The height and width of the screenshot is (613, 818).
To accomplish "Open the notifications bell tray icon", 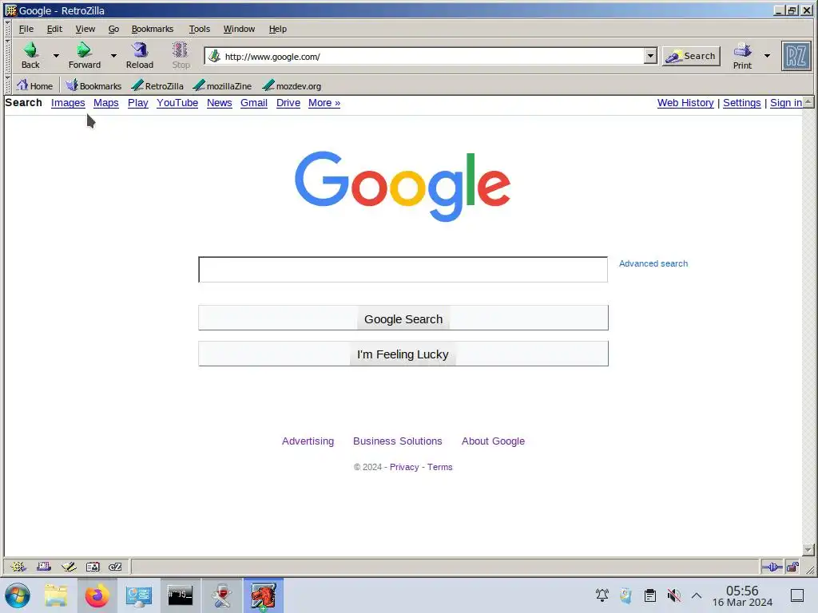I will tap(602, 595).
